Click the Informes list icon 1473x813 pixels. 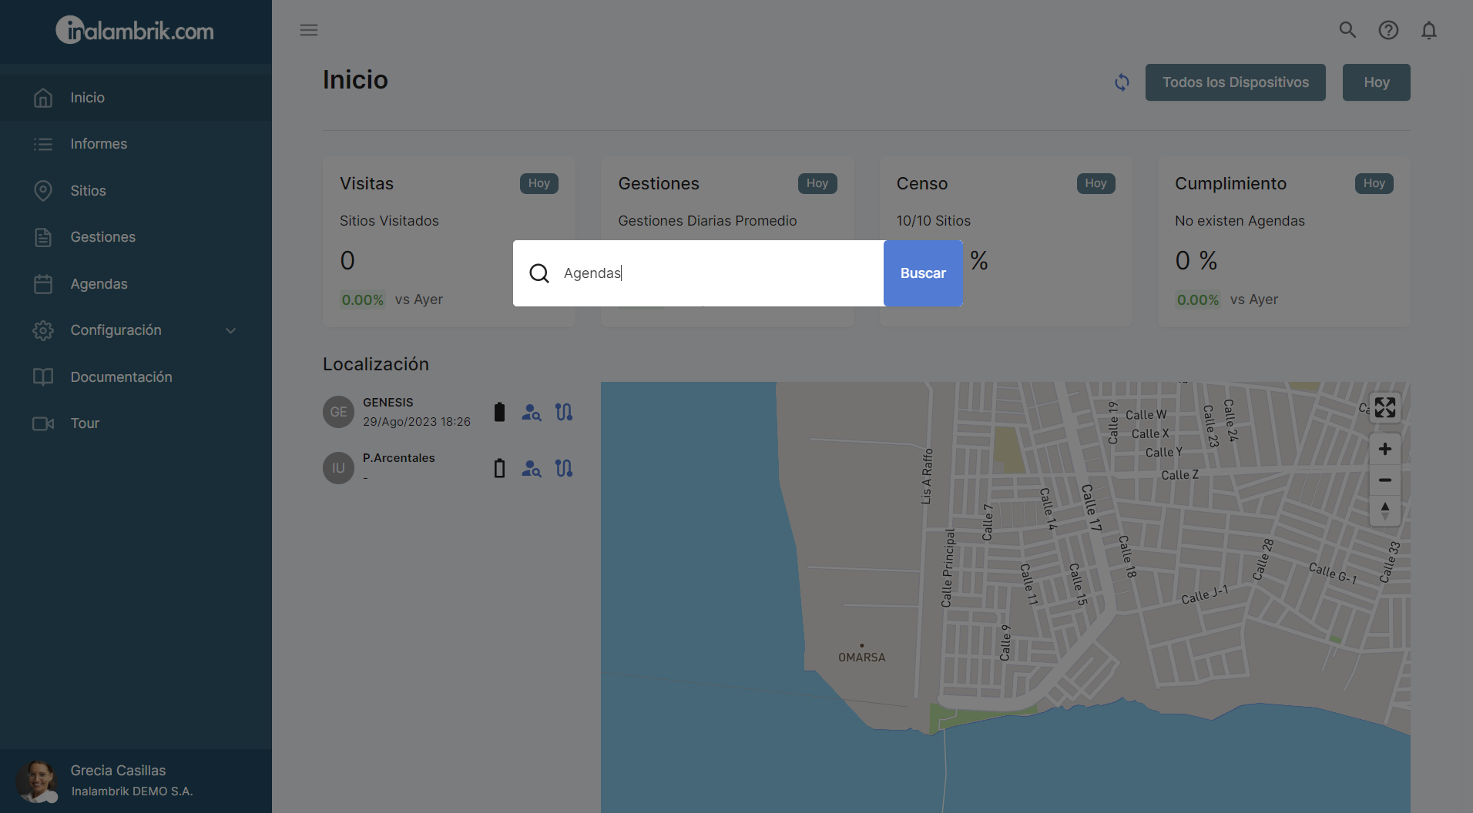point(43,144)
